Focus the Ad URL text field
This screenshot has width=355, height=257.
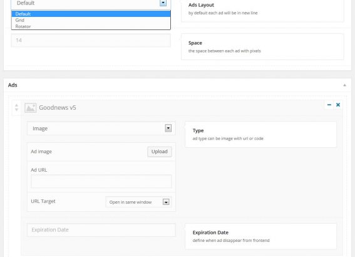pyautogui.click(x=101, y=181)
